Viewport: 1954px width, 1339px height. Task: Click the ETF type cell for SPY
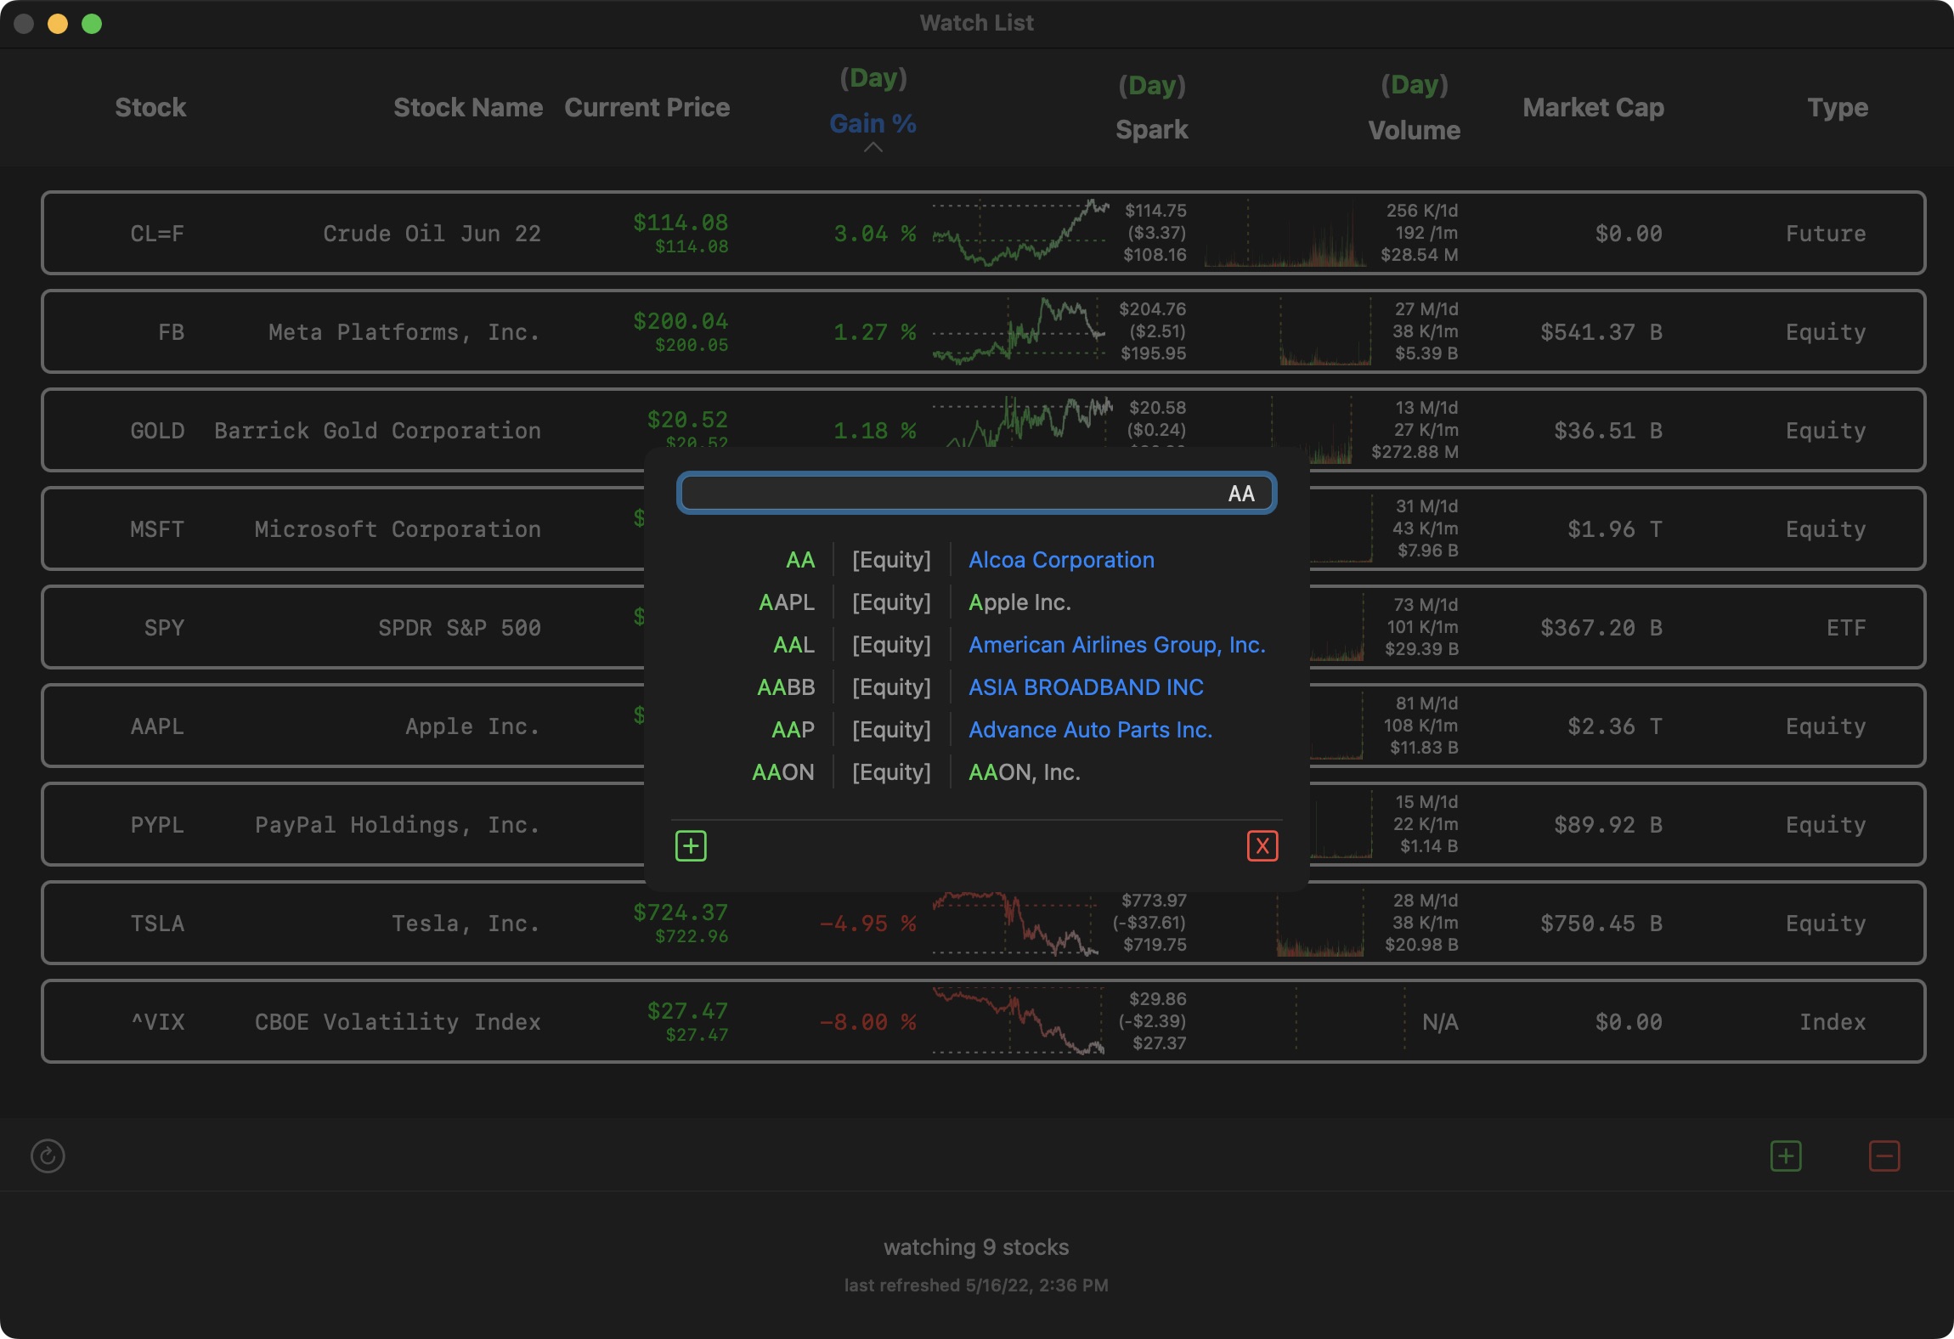[1846, 627]
